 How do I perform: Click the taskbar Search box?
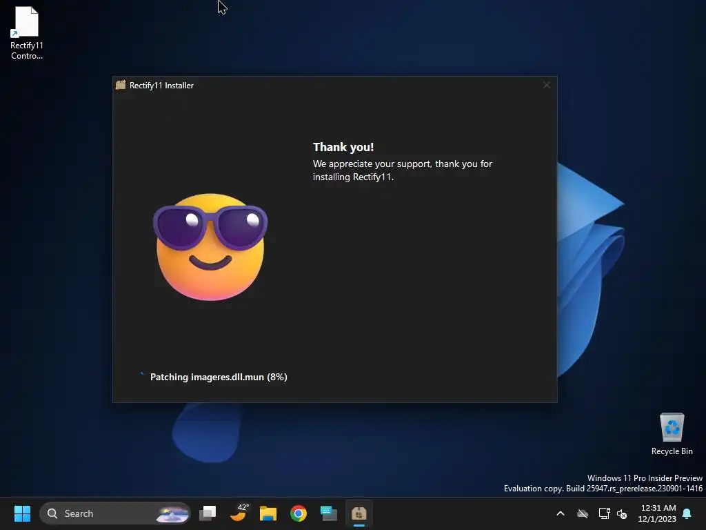[x=115, y=513]
